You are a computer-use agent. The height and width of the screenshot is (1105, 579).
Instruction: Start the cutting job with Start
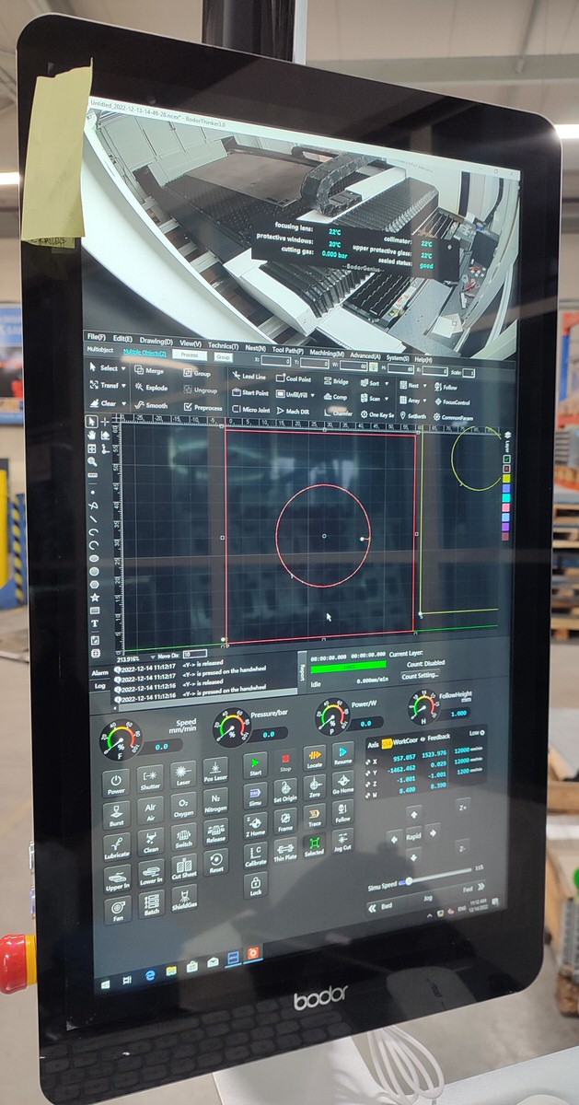click(x=255, y=766)
